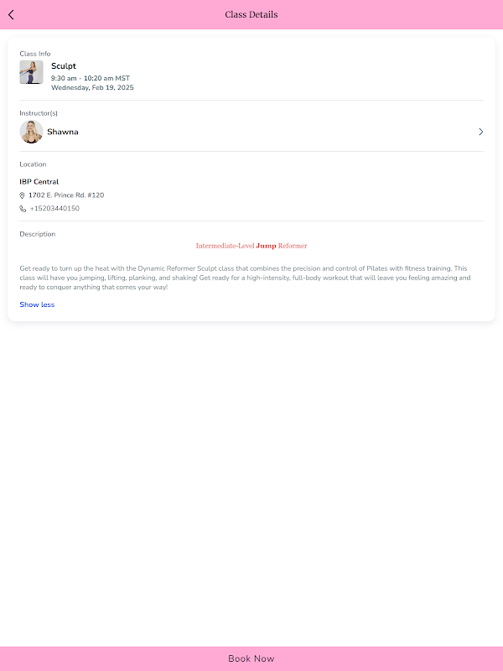Viewport: 503px width, 671px height.
Task: Open the 1702 E. Prince Rd. address
Action: point(66,195)
